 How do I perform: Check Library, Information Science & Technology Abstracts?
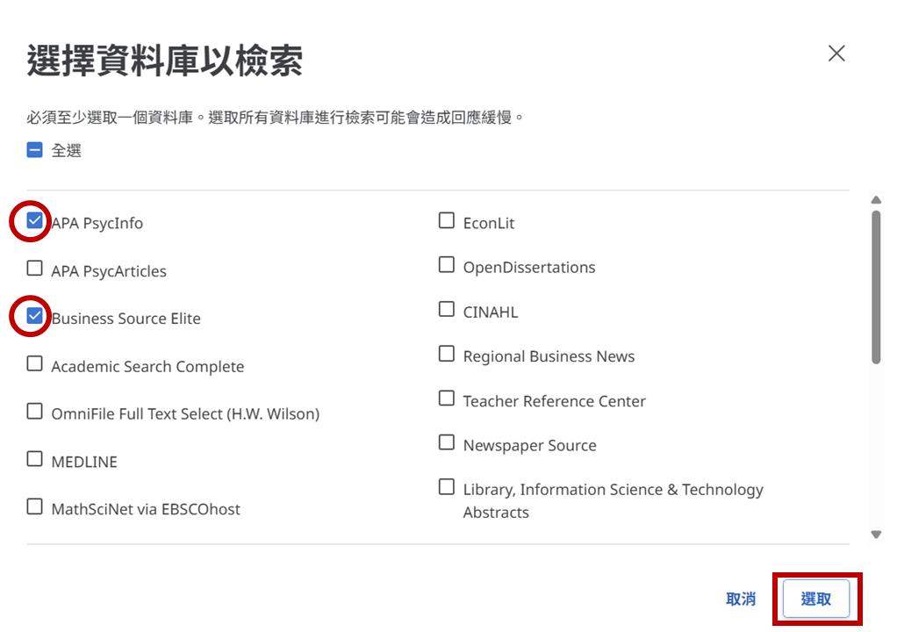(447, 487)
